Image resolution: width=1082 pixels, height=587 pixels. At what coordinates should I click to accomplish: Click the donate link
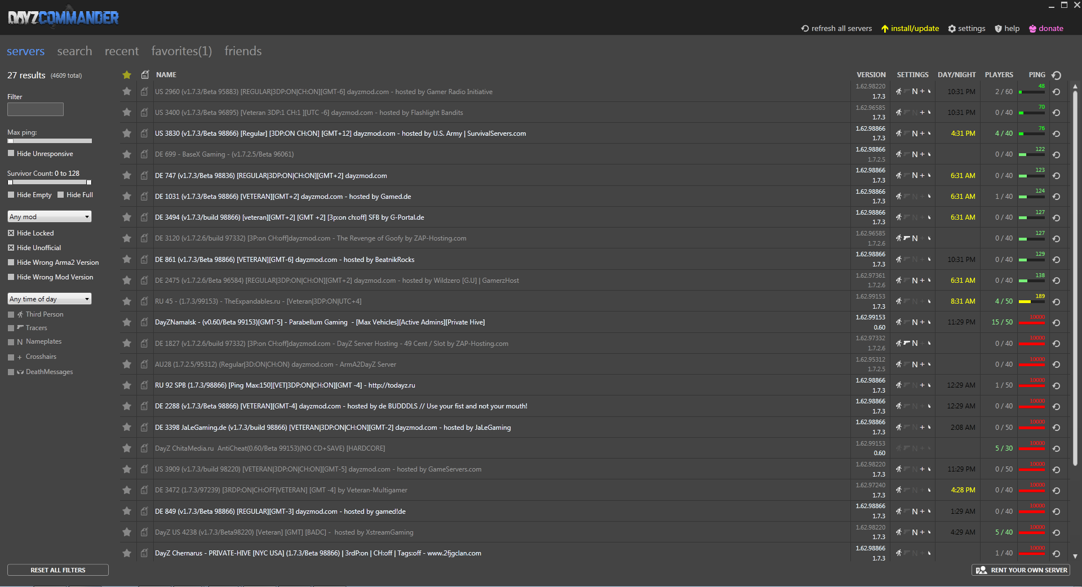(x=1046, y=28)
